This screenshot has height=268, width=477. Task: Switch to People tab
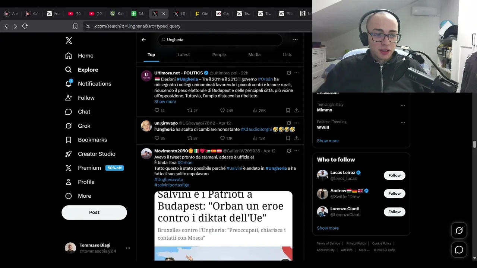click(x=219, y=55)
